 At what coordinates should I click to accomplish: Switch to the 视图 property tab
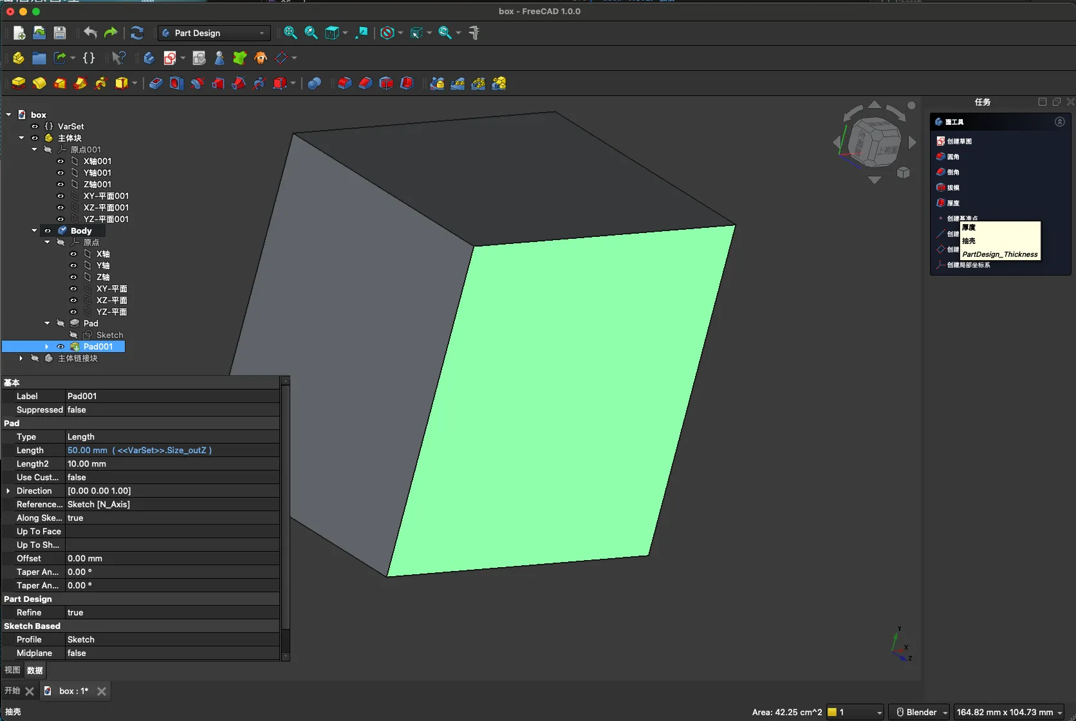pos(12,670)
